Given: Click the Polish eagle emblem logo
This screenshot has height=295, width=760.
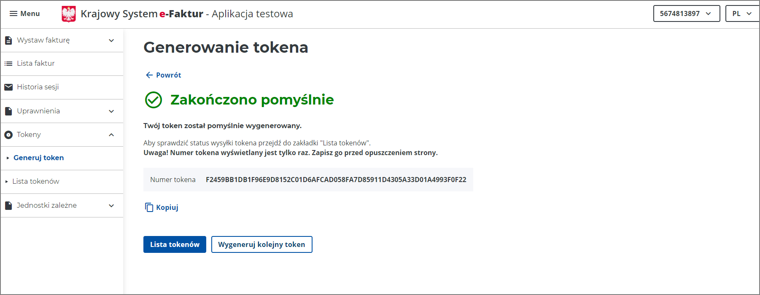Looking at the screenshot, I should tap(69, 14).
